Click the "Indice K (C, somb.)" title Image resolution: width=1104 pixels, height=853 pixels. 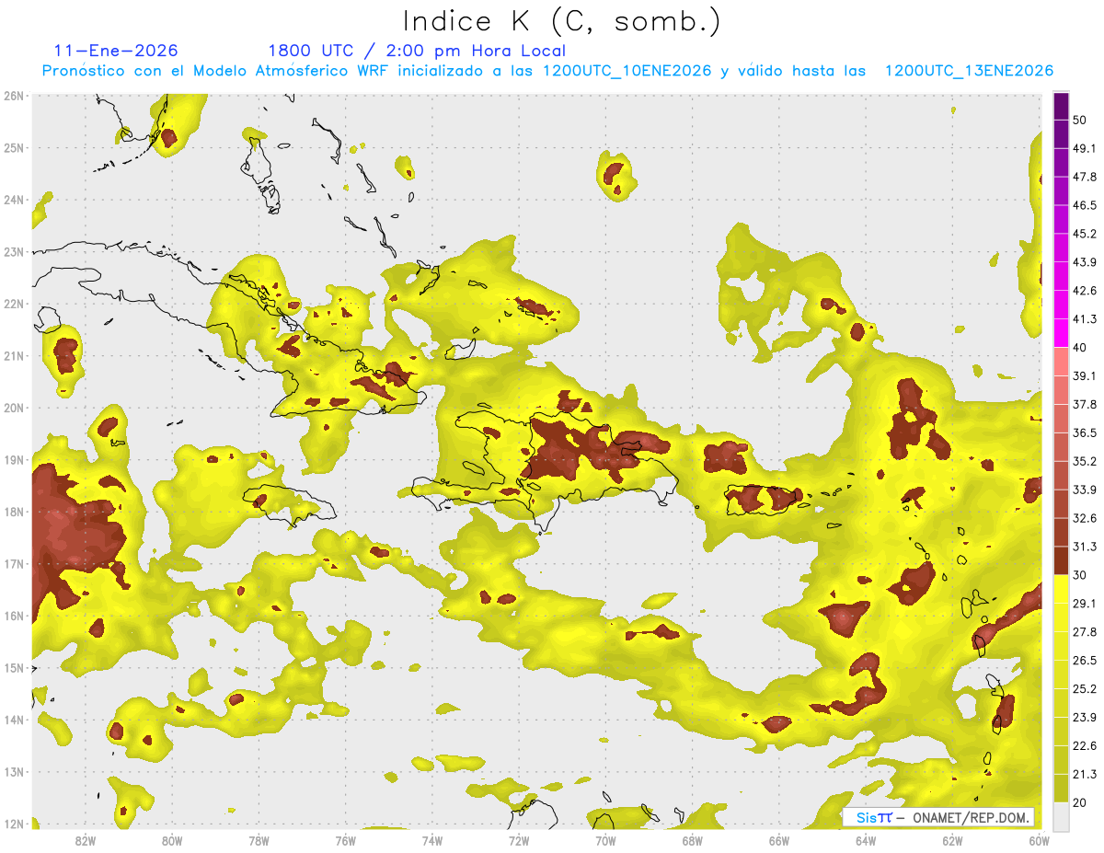click(x=562, y=21)
